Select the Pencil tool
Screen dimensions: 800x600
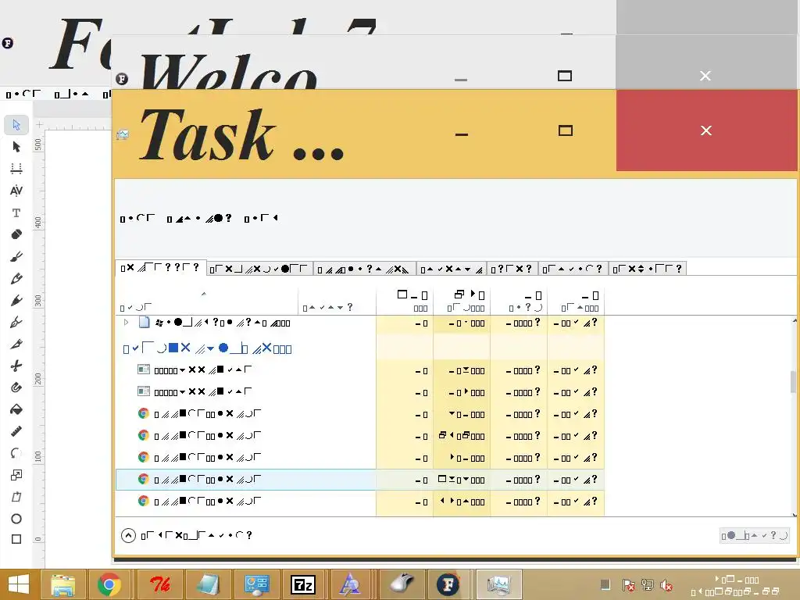(16, 279)
